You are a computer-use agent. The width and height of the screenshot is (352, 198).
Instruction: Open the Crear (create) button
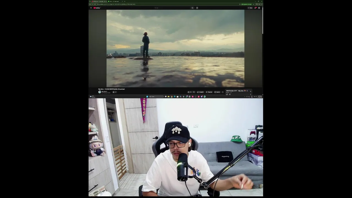tap(250, 8)
